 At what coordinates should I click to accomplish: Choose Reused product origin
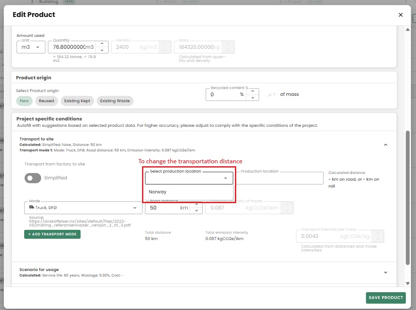47,101
